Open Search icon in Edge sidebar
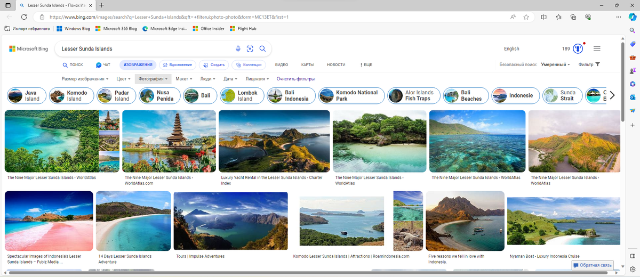This screenshot has width=640, height=277. pyautogui.click(x=632, y=30)
